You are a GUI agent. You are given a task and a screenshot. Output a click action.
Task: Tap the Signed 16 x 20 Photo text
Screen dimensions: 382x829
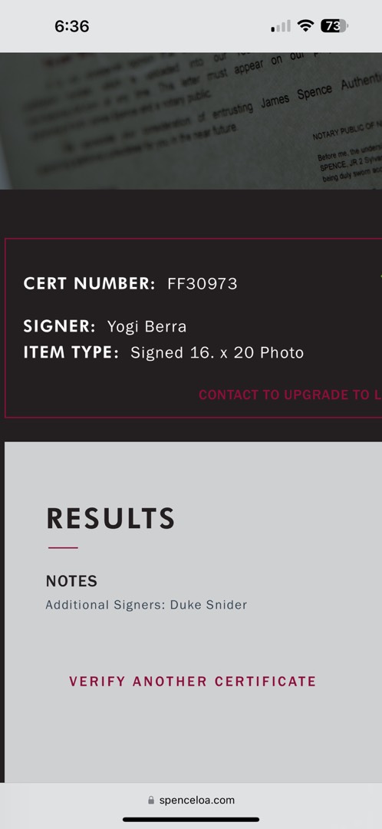click(217, 352)
